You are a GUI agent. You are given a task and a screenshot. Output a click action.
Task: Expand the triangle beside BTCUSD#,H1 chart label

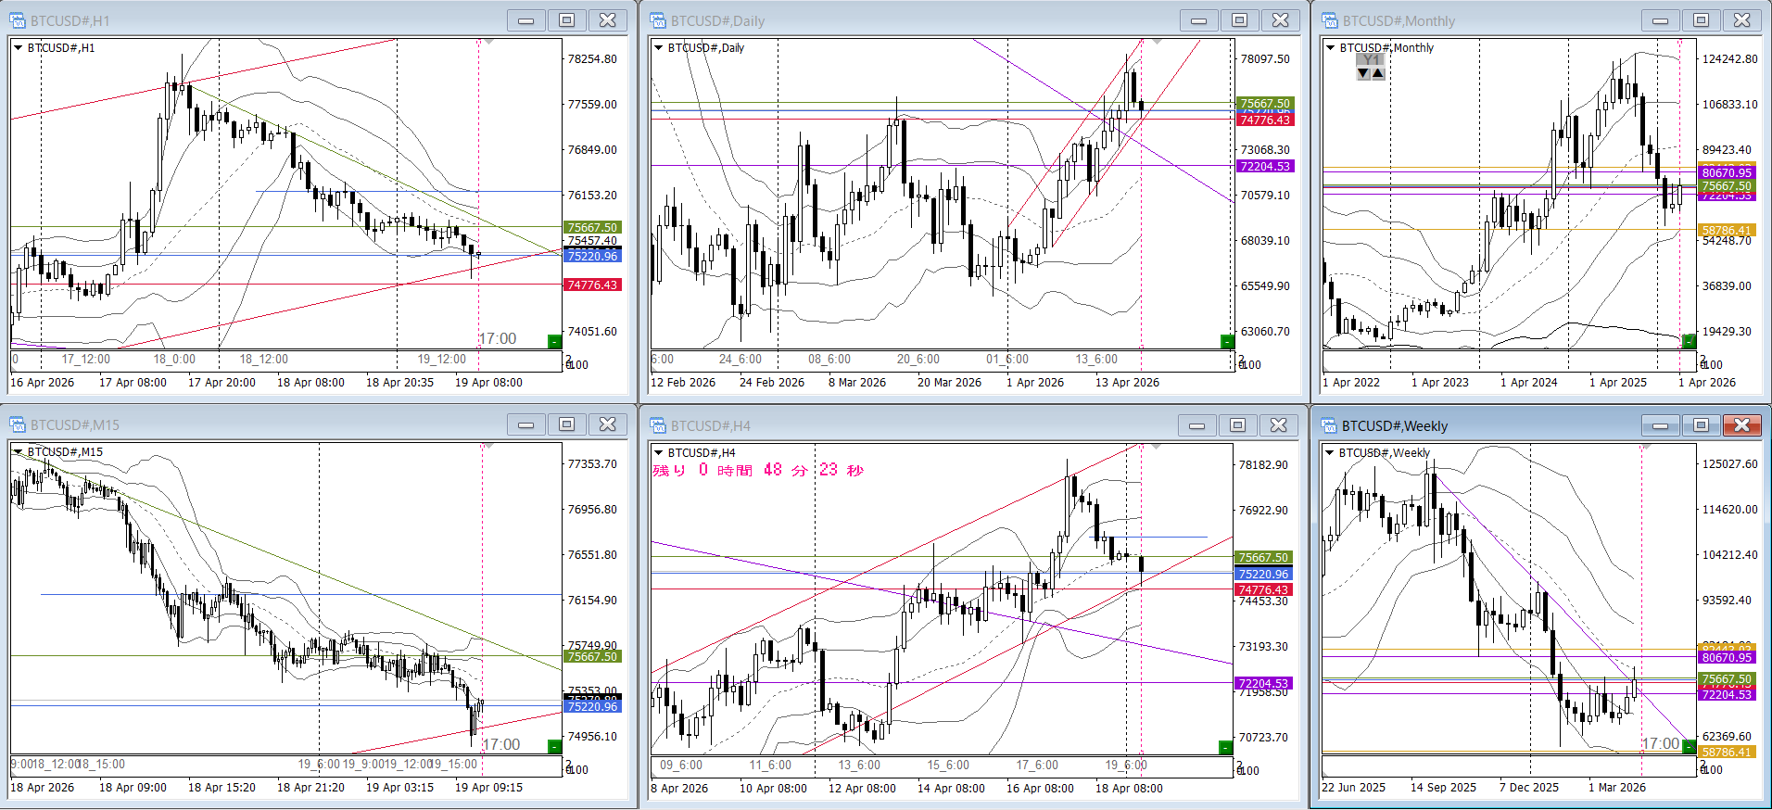pyautogui.click(x=18, y=48)
